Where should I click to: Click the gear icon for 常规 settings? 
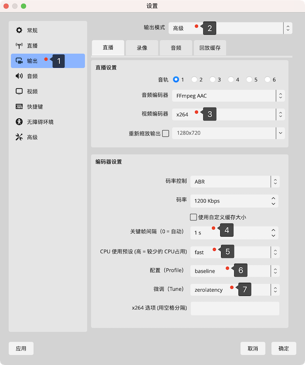coord(19,31)
